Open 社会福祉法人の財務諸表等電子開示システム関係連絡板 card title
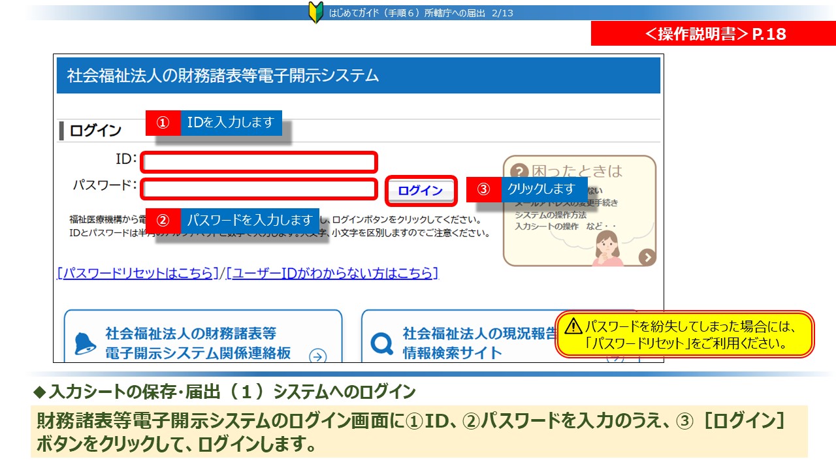 197,343
